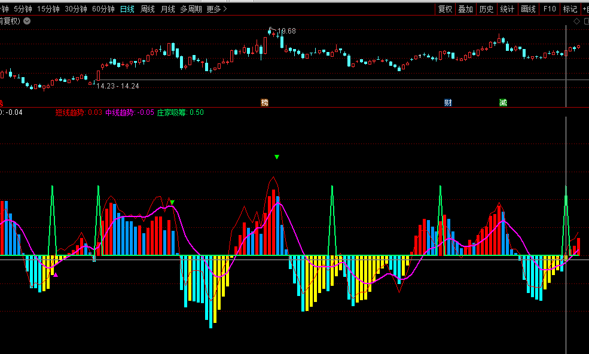
Task: Open the F10 company info
Action: 550,9
